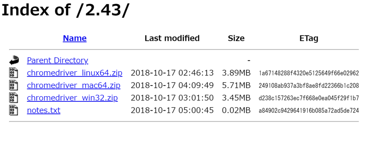The image size is (379, 149).
Task: Click the Parent Directory back-arrow icon
Action: coord(14,60)
